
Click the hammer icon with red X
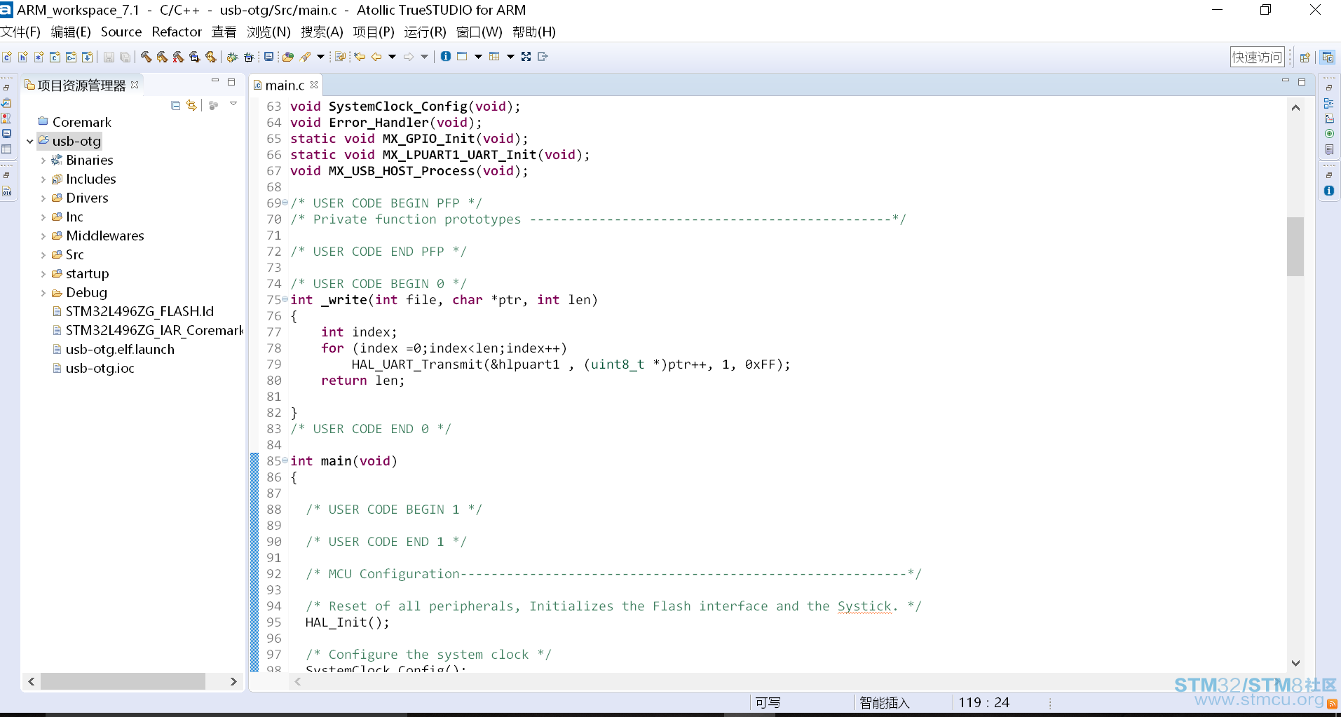click(178, 57)
